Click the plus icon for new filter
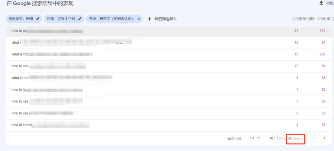Viewport: 334px width, 151px height. 149,19
